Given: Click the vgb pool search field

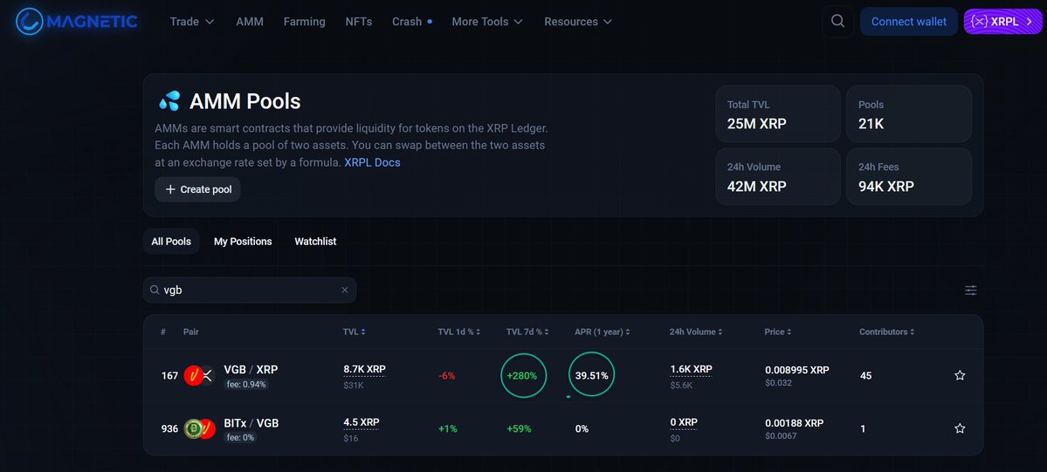Looking at the screenshot, I should 250,290.
